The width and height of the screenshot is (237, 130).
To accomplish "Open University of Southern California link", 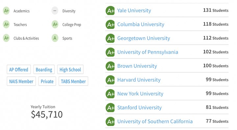I will 155,121.
